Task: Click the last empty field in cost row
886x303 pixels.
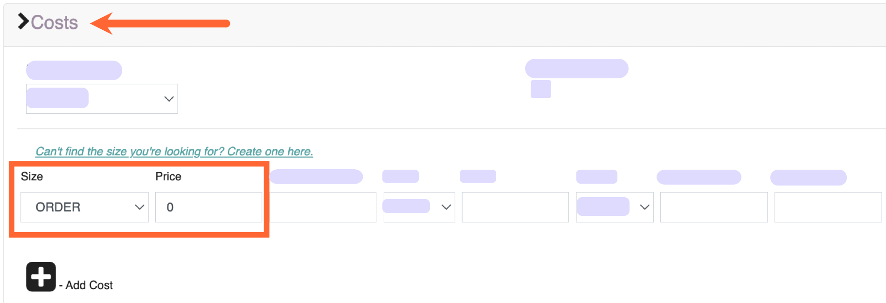Action: 828,207
